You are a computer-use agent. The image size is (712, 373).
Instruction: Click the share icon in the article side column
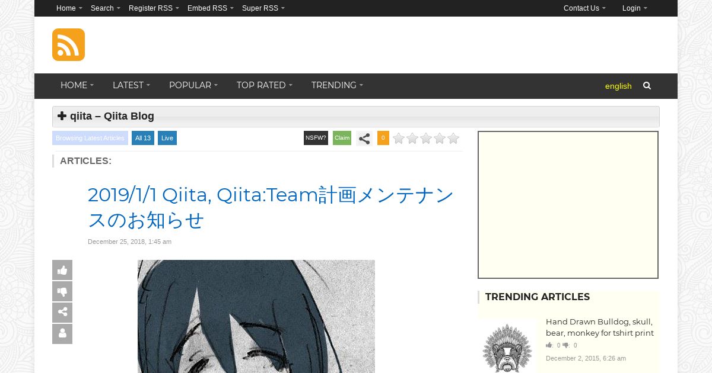pos(62,313)
